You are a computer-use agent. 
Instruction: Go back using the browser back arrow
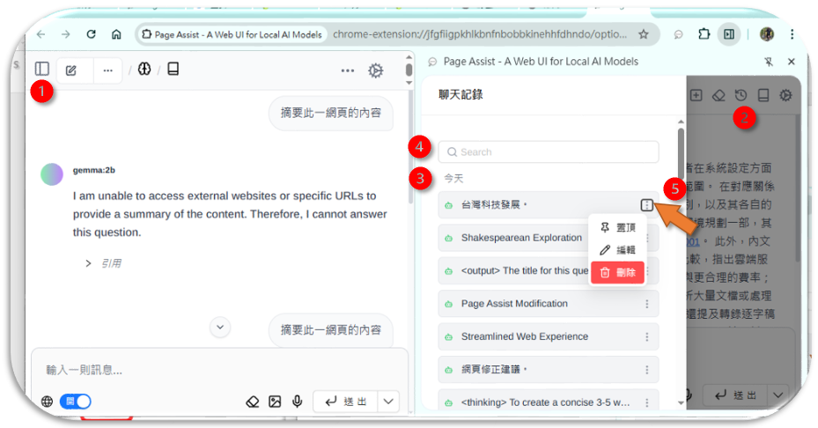41,34
